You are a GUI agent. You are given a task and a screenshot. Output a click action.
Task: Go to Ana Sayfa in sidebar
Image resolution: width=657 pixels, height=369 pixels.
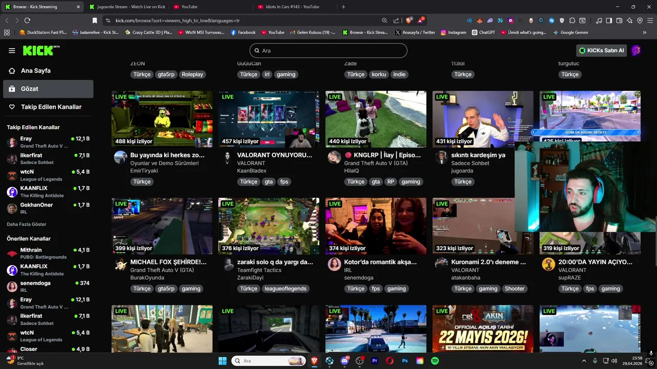[x=48, y=71]
